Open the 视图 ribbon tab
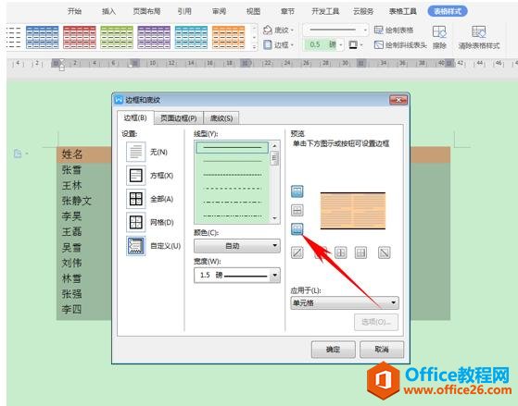This screenshot has width=518, height=406. (x=253, y=11)
